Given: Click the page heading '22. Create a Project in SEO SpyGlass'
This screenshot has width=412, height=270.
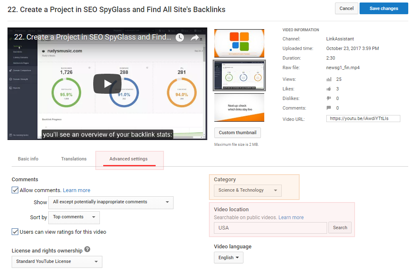Looking at the screenshot, I should (x=117, y=10).
